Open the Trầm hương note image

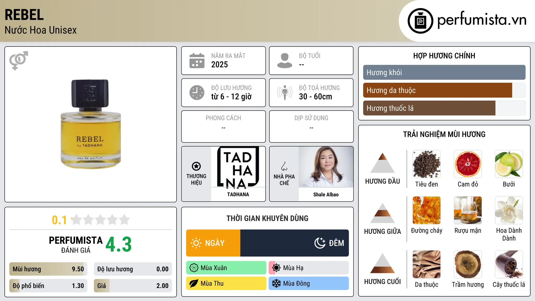468,264
